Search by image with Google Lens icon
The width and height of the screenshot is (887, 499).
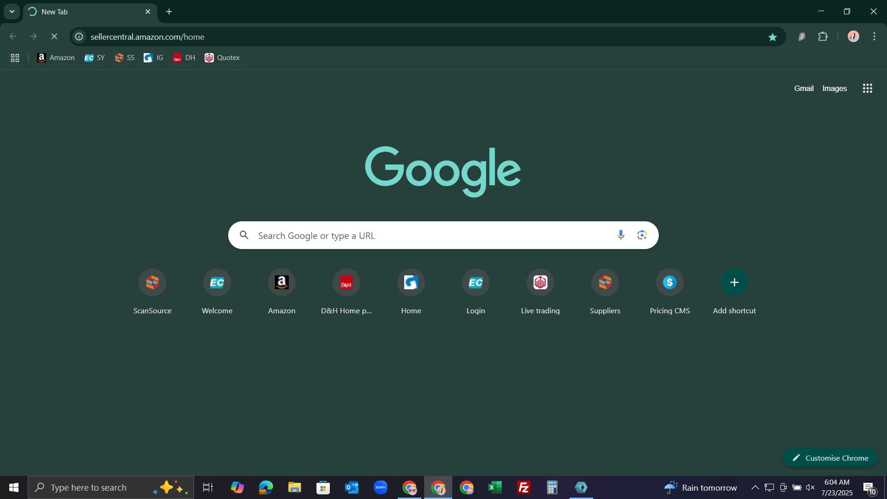click(642, 235)
